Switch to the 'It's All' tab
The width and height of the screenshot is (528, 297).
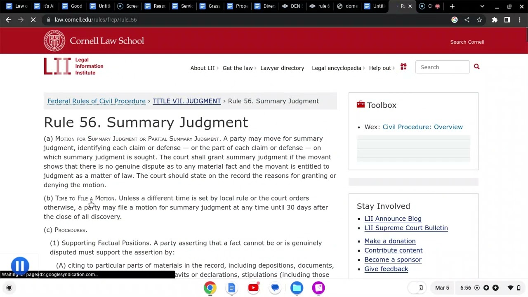pos(44,6)
